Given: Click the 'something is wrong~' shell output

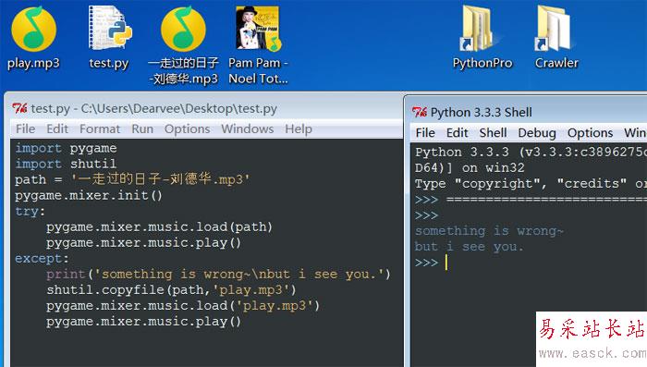Looking at the screenshot, I should coord(489,231).
